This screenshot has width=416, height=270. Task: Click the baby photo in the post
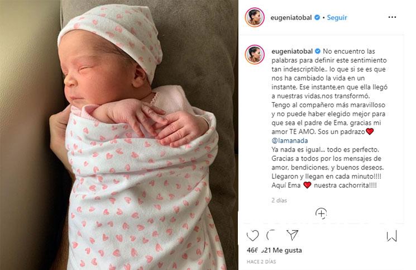click(119, 135)
